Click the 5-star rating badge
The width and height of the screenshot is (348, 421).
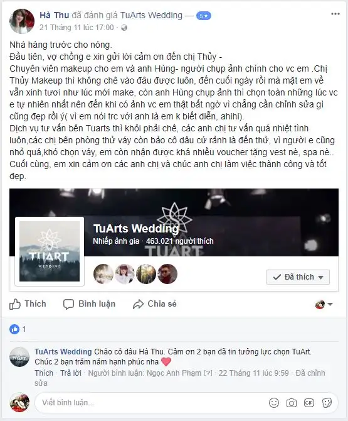coord(204,16)
